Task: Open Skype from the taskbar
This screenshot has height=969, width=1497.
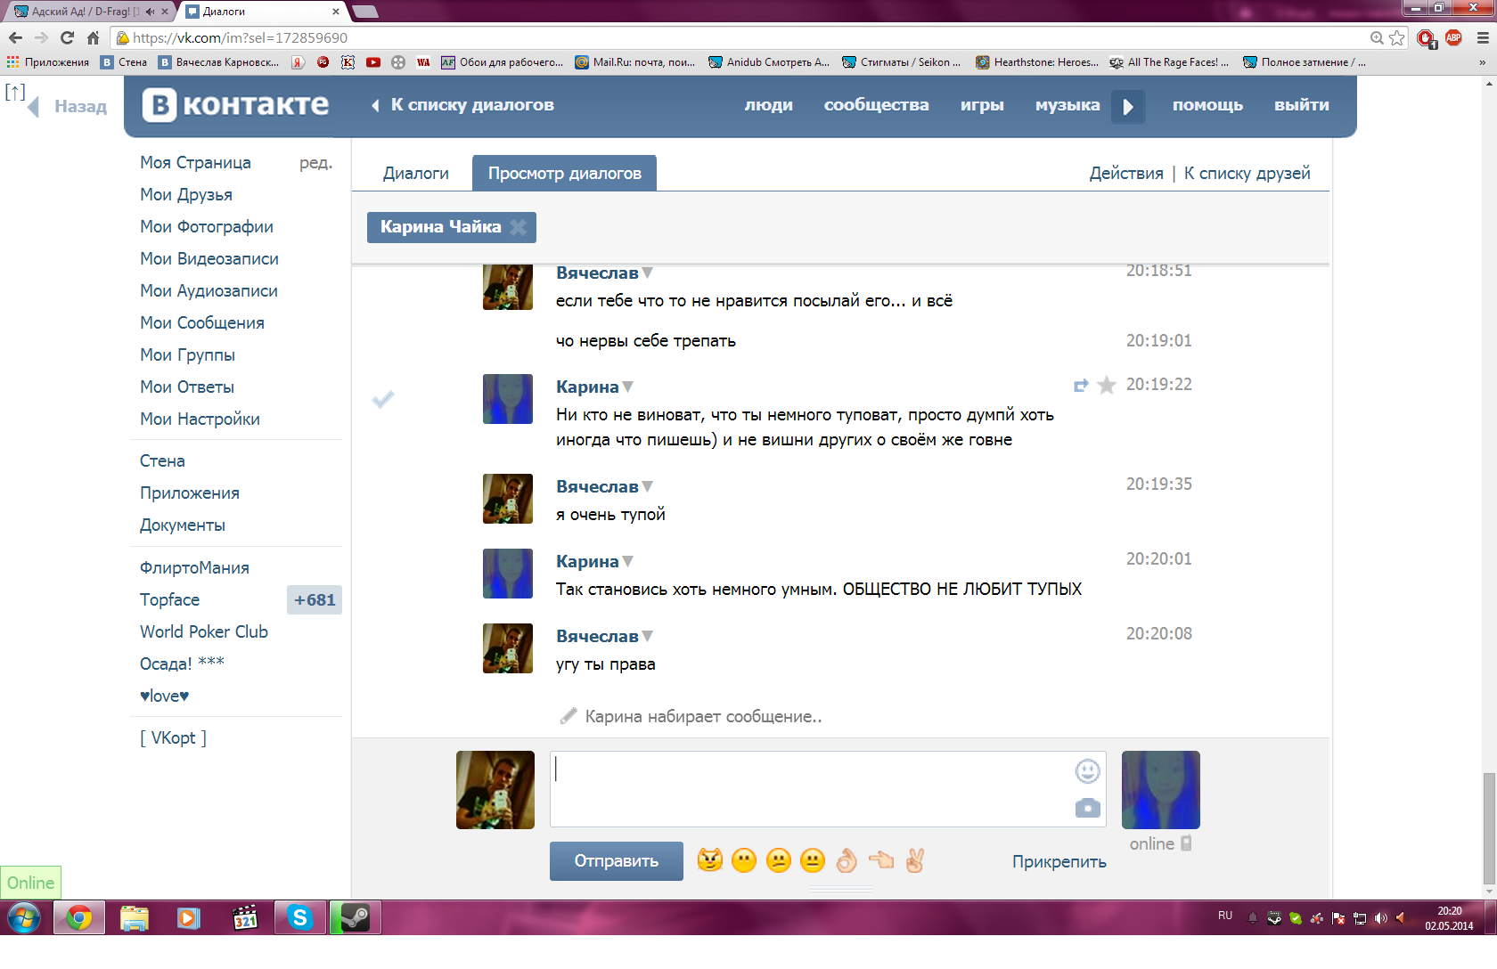Action: [300, 917]
